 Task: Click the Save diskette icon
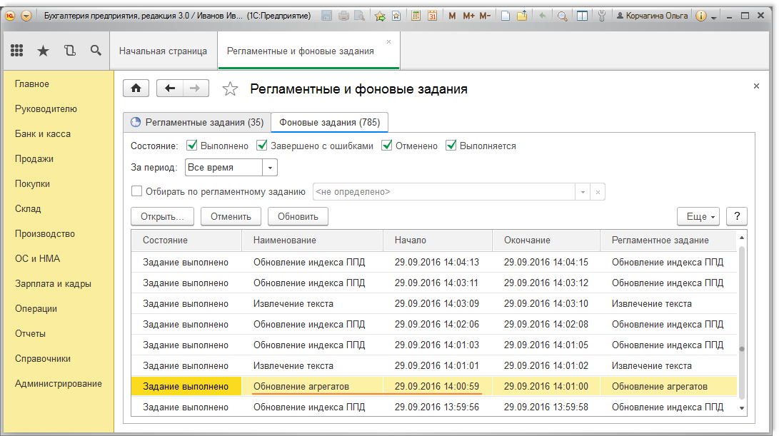(326, 16)
